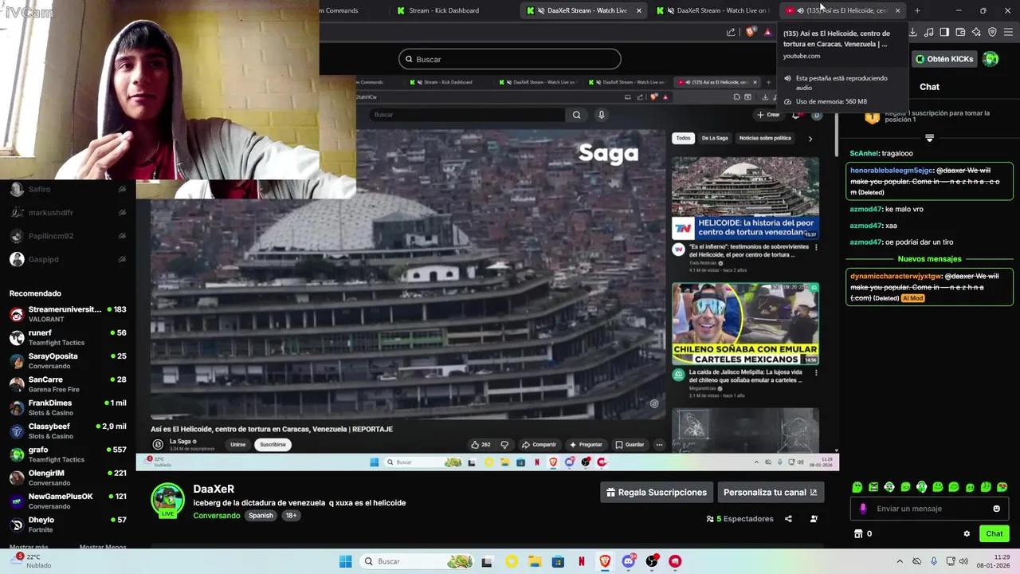Click the green Chat send button

point(994,534)
